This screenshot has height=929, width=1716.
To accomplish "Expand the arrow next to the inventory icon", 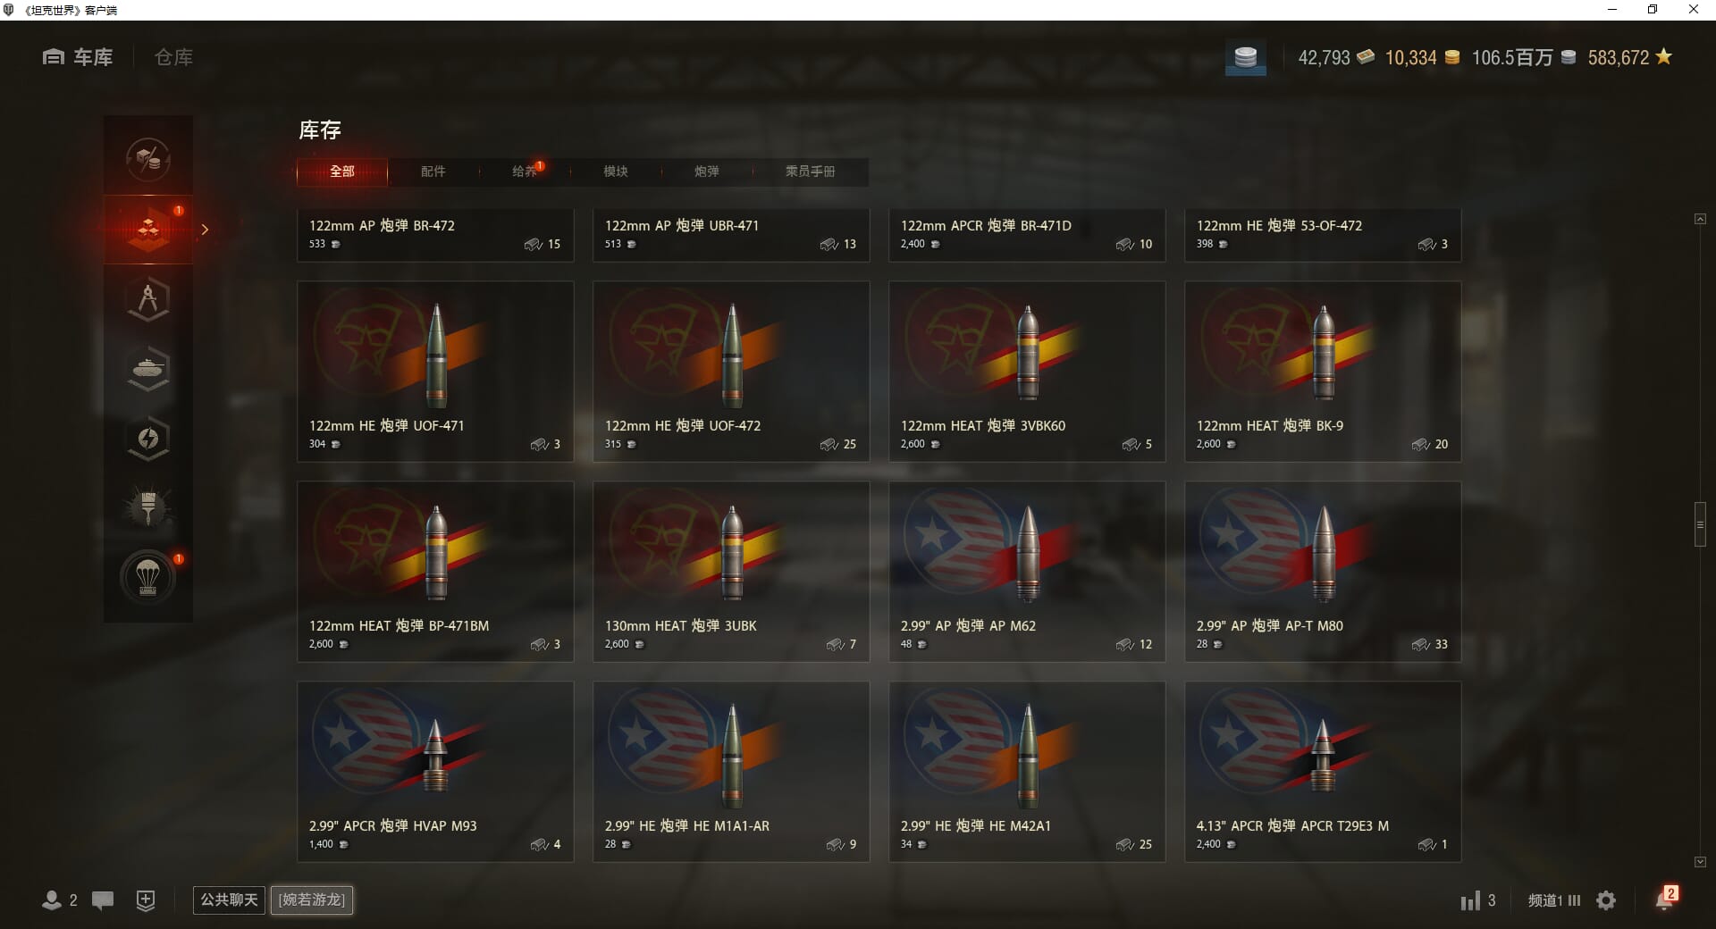I will (205, 230).
